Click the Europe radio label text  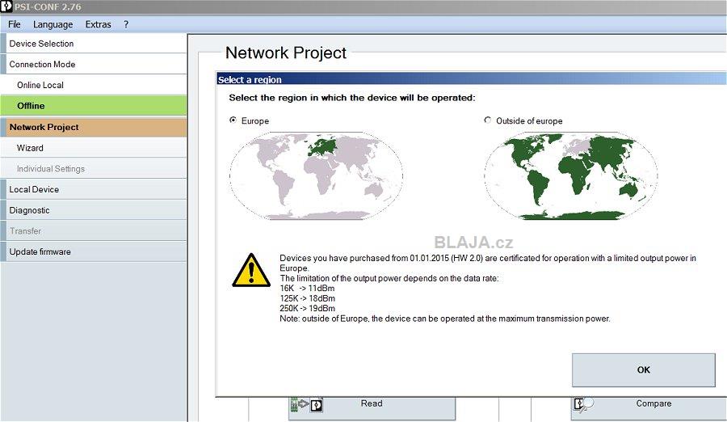[255, 120]
